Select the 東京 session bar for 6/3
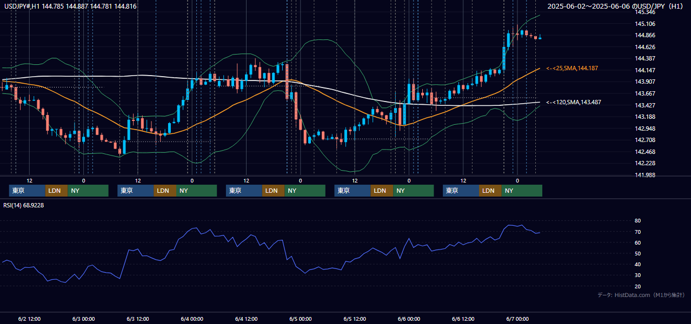This screenshot has height=324, width=691. (x=136, y=191)
